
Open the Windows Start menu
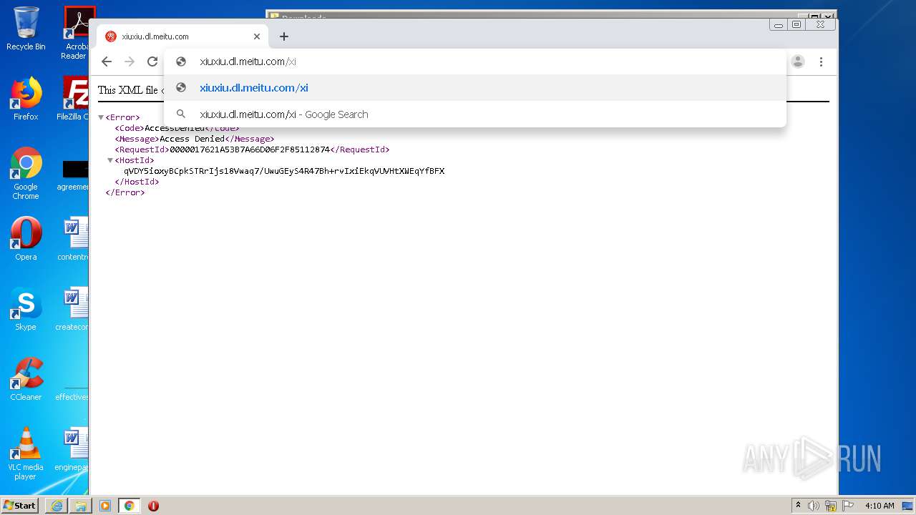(x=20, y=505)
